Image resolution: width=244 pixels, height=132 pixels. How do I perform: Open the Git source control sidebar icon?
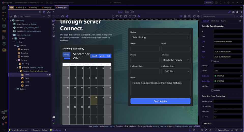coord(4,14)
